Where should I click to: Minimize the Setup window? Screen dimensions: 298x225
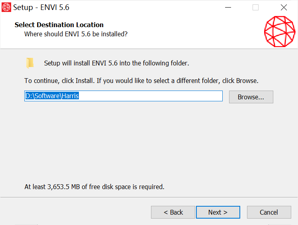pos(228,8)
